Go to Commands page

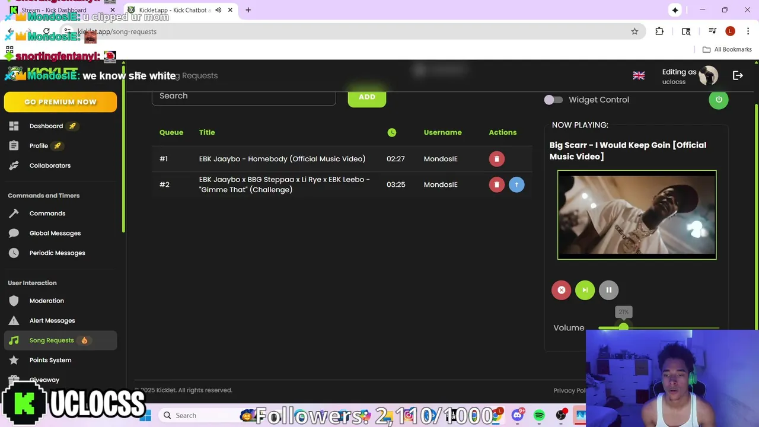coord(47,213)
